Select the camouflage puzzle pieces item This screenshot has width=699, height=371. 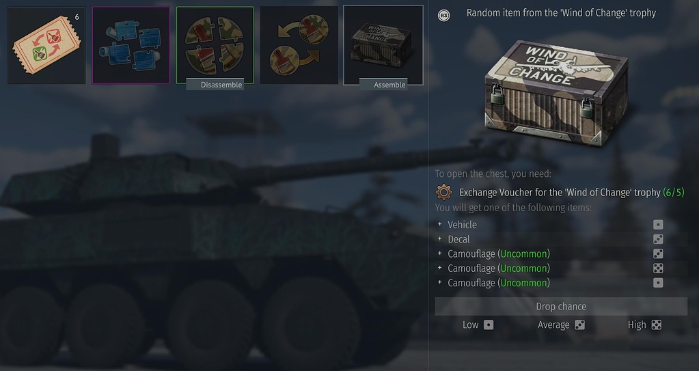click(215, 45)
